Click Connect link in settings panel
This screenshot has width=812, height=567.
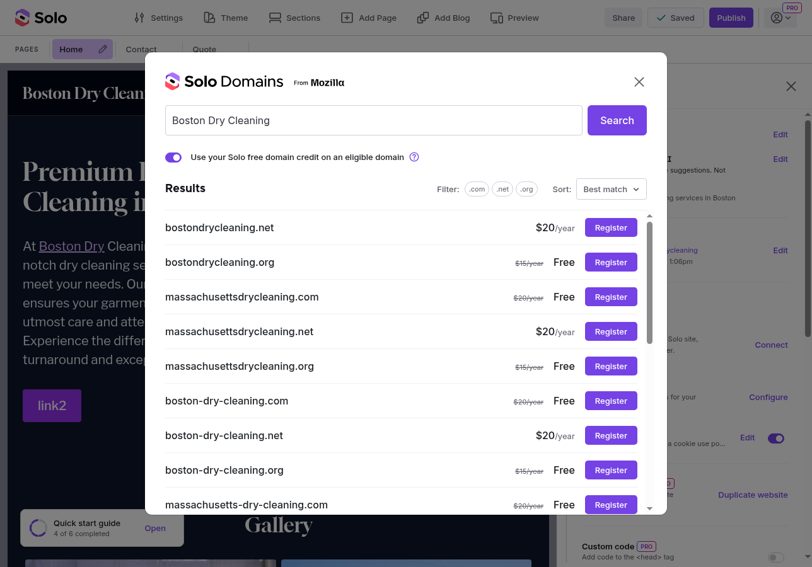coord(771,345)
